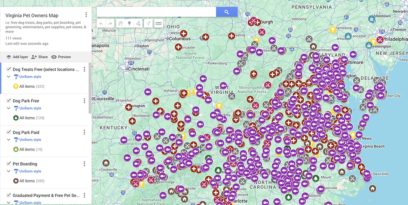Viewport: 408px width, 205px height.
Task: Click the Redo arrow in the map toolbar
Action: tap(110, 23)
